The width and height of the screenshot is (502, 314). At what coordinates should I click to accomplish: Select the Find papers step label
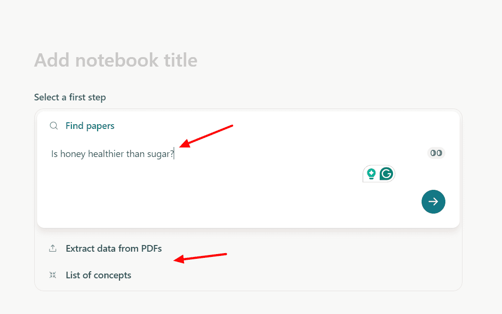90,126
